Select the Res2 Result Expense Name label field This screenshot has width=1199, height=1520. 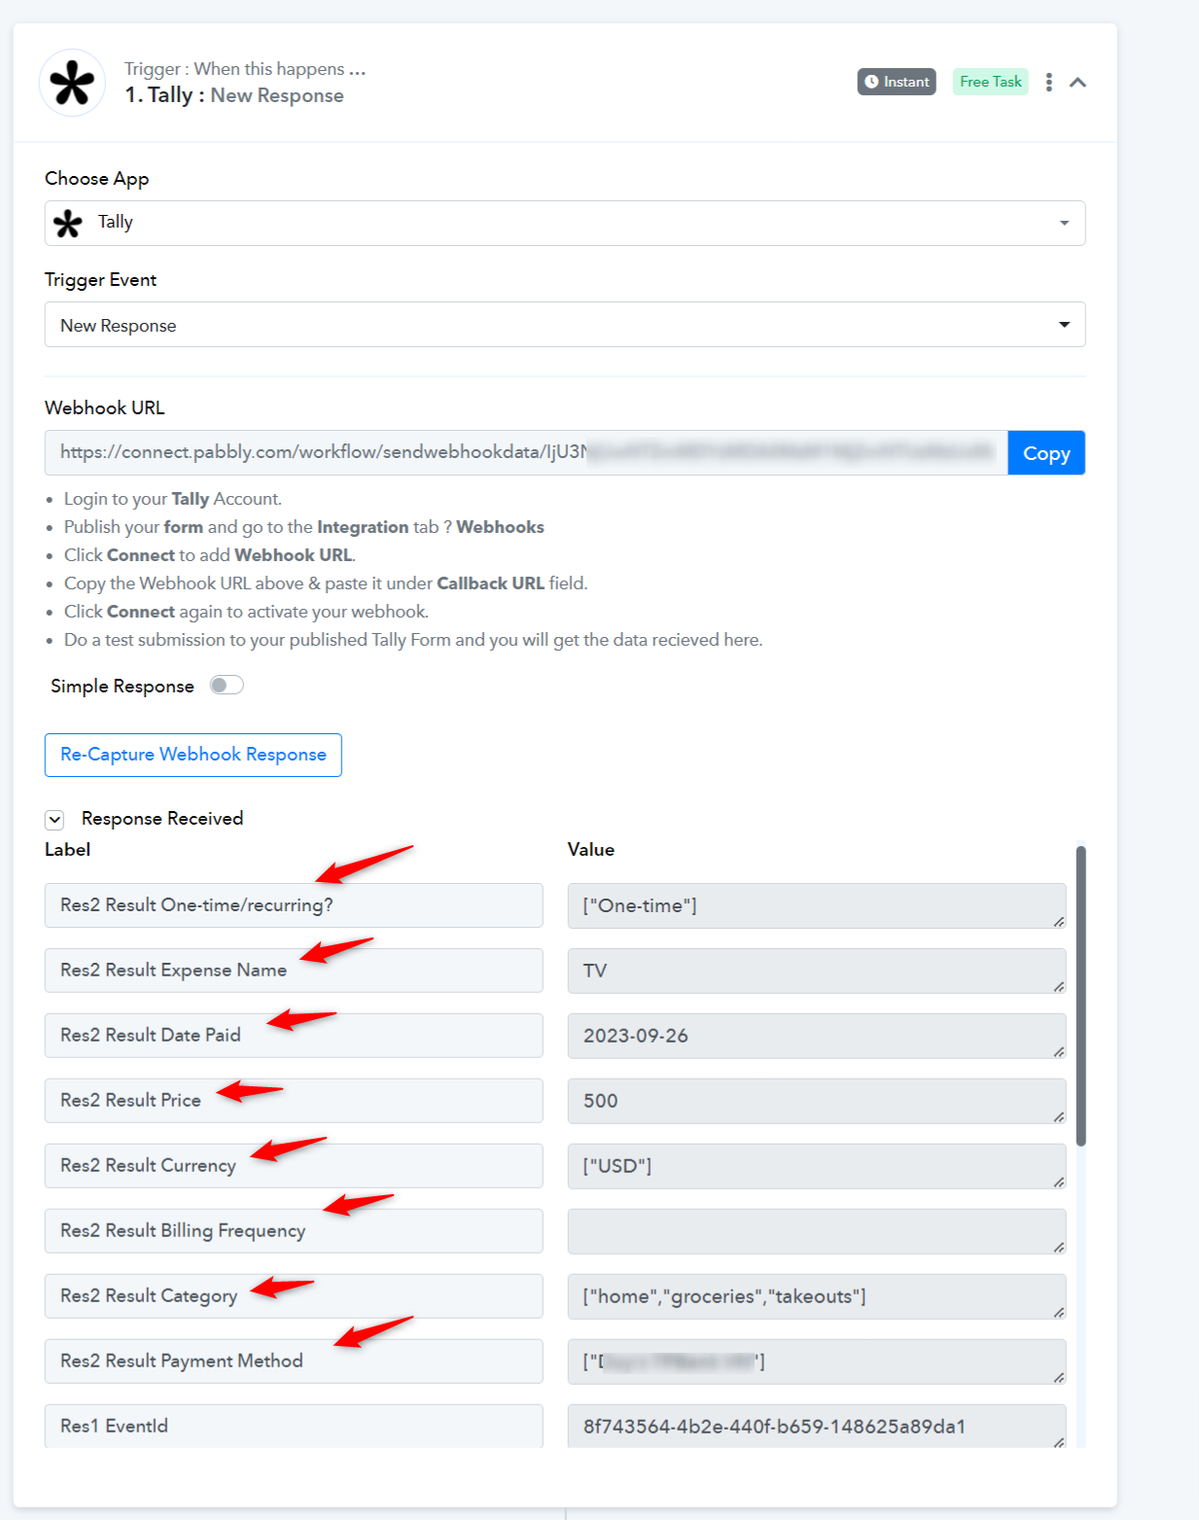pyautogui.click(x=294, y=971)
